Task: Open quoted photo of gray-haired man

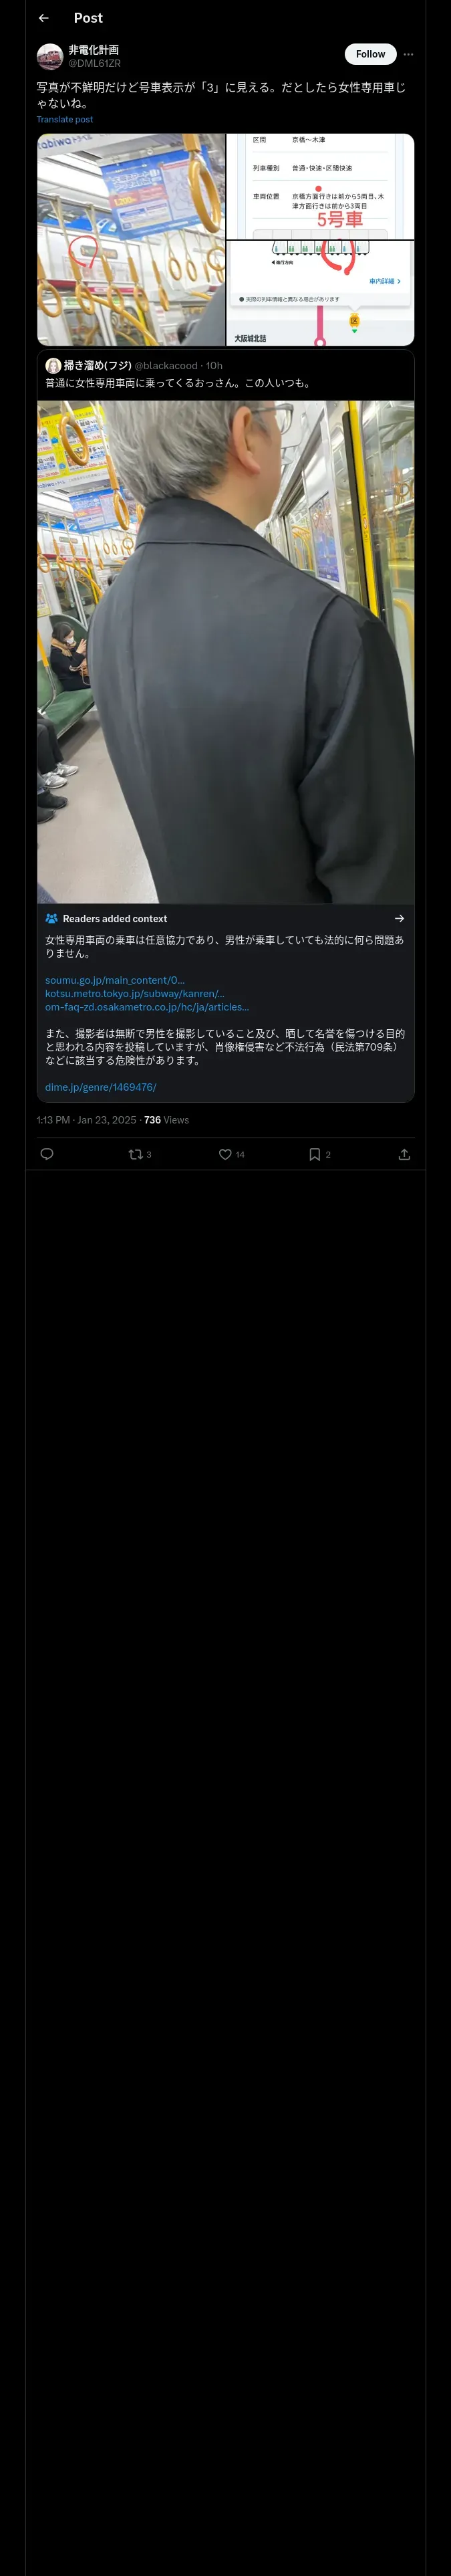Action: click(226, 652)
